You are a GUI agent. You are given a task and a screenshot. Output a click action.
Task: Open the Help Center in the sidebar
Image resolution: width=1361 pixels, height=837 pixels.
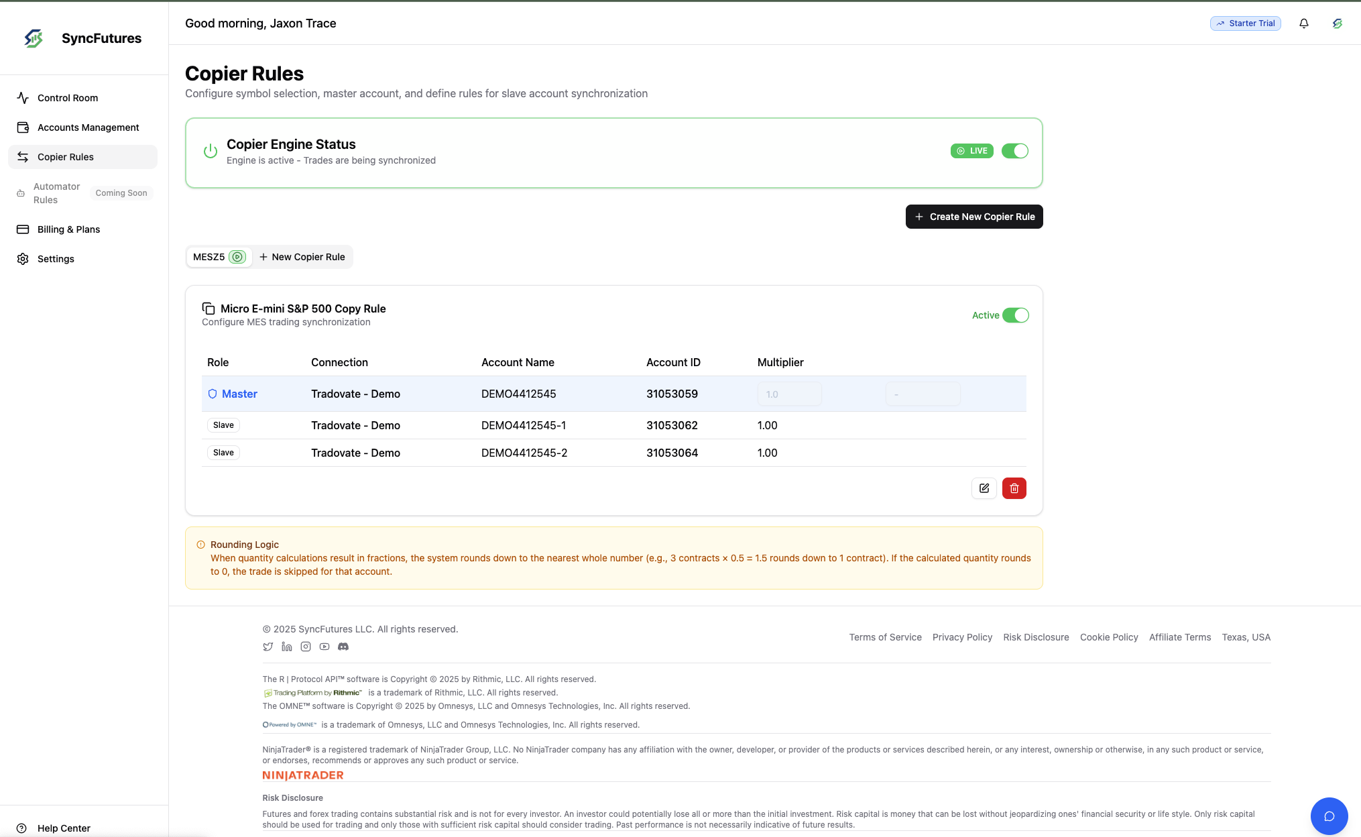point(64,828)
